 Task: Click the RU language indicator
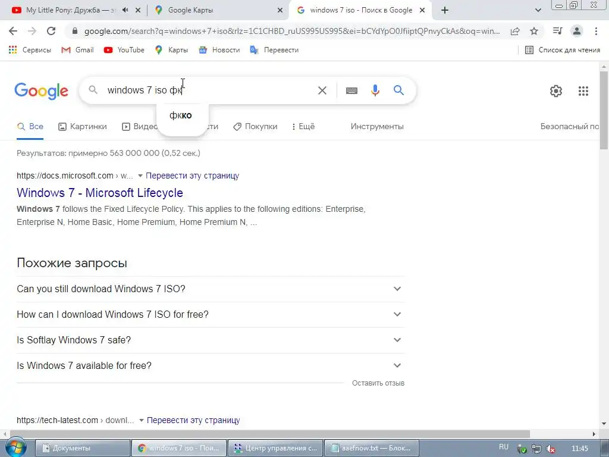click(504, 447)
